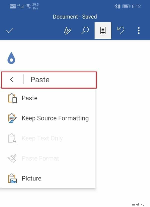Select the Paste option
Screen dimensions: 150x207
(x=29, y=98)
